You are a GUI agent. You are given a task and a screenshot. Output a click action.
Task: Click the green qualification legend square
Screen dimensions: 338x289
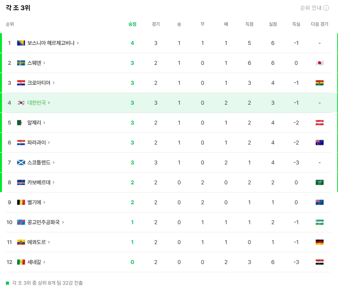coord(7,283)
